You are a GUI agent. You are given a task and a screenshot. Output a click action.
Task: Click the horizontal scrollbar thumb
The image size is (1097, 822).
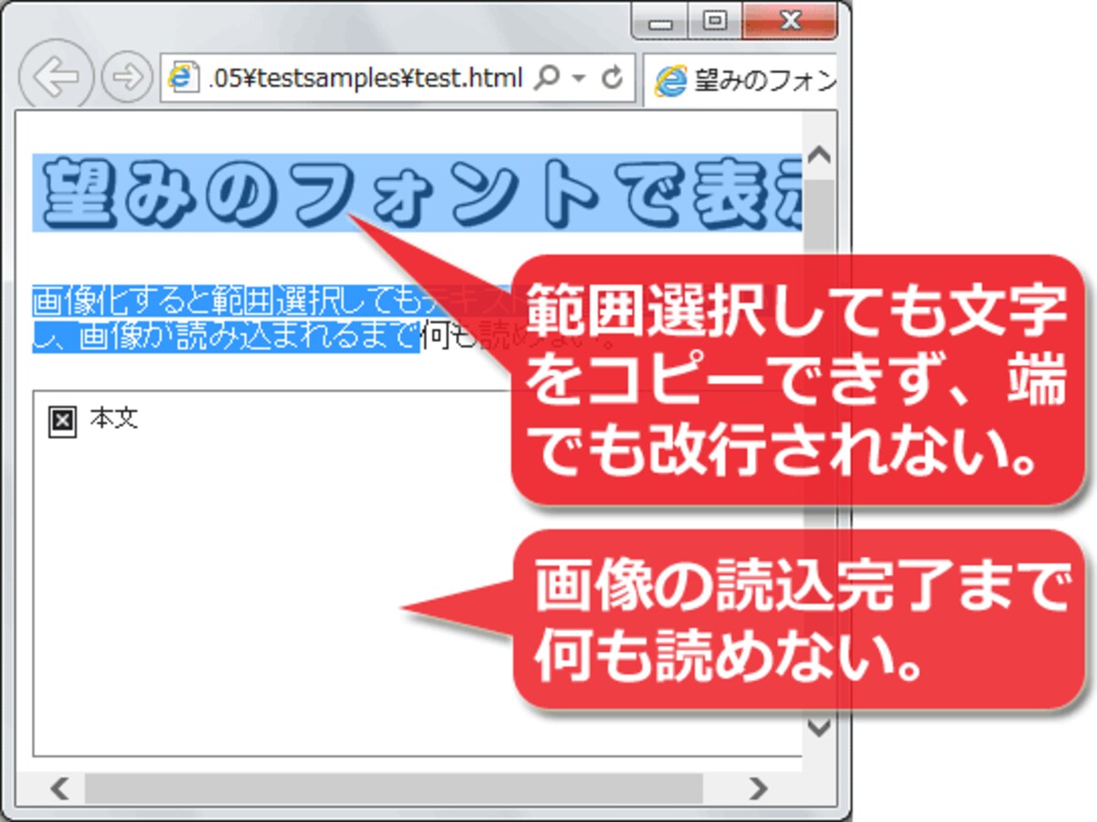394,788
